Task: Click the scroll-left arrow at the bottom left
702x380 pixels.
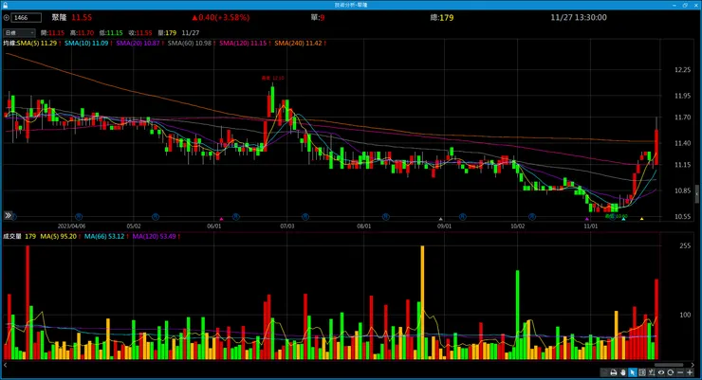Action: 5,365
